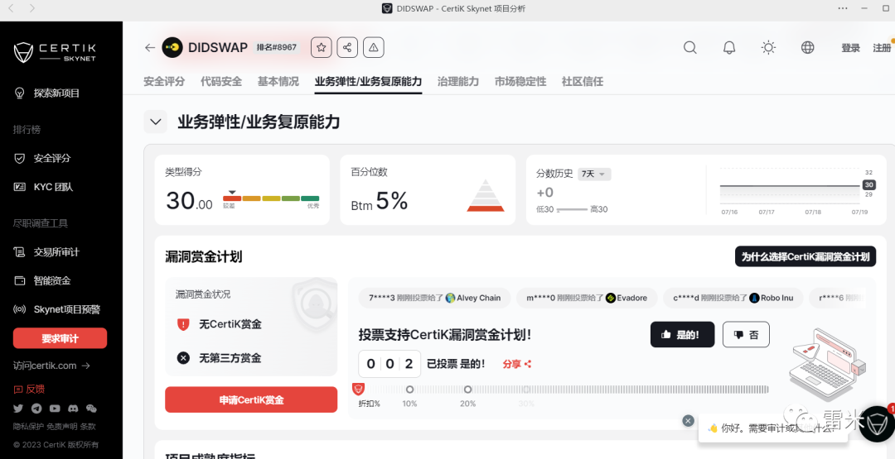Click the Robo Inu vote ticker item
This screenshot has height=459, width=895.
[733, 298]
